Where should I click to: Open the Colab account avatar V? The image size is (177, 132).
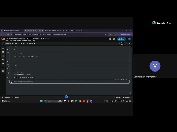click(129, 39)
